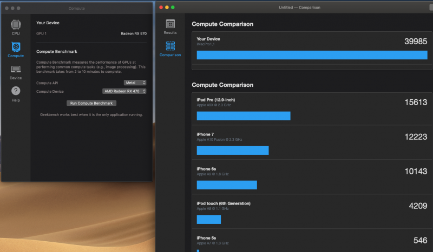Click the Untitled — Comparison title text
The image size is (433, 252).
coord(299,8)
